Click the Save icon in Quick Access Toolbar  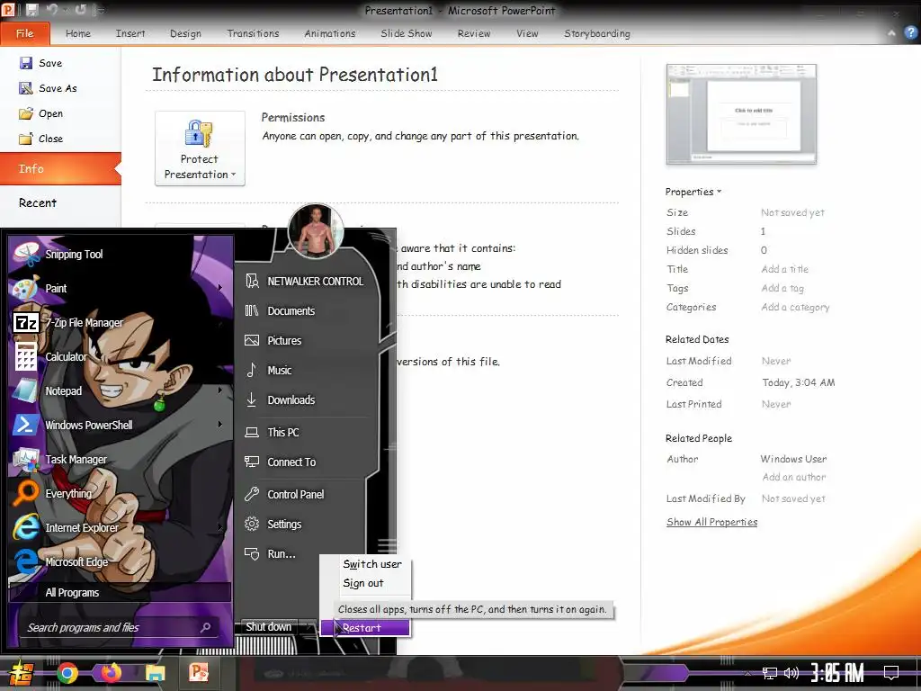tap(31, 10)
